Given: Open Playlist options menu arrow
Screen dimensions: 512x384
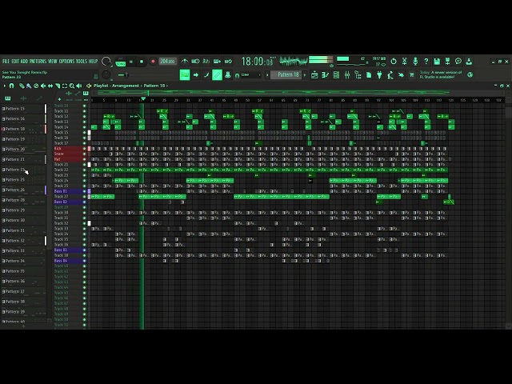Looking at the screenshot, I should coord(5,86).
